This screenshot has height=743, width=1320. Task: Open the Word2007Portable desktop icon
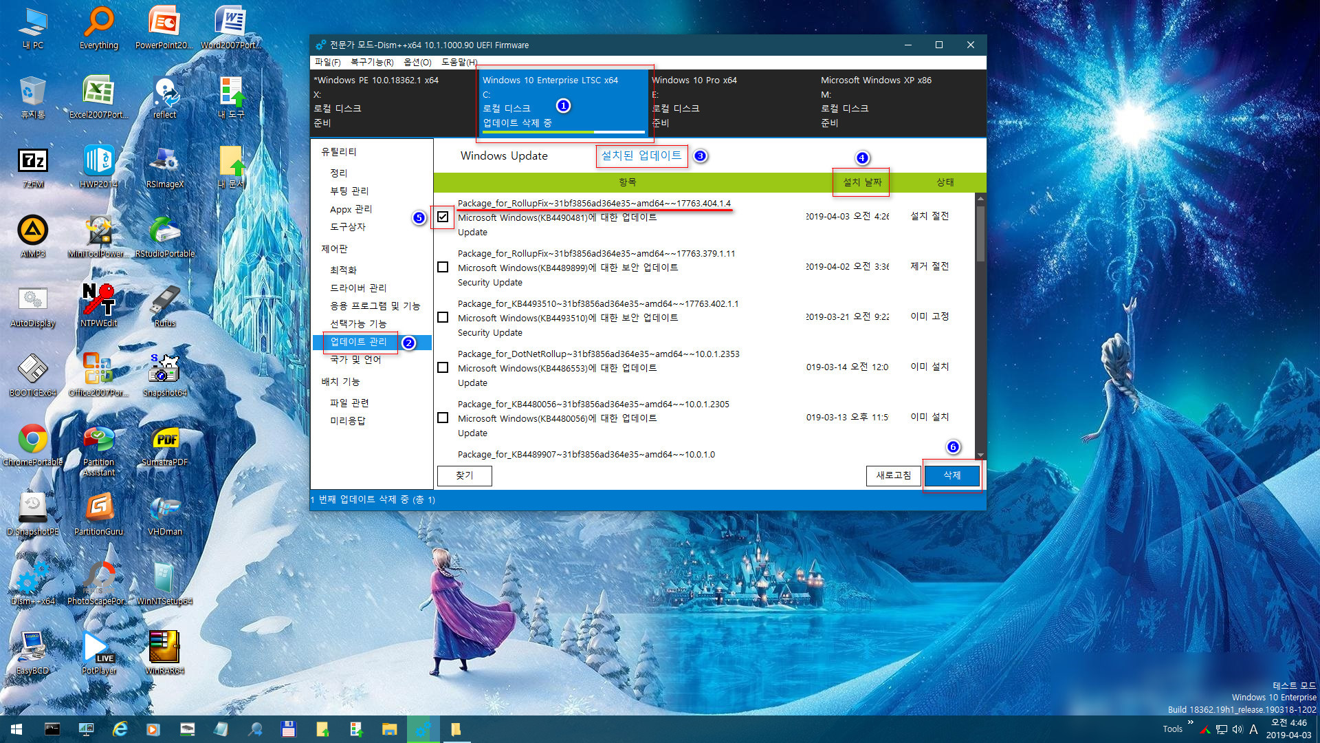[231, 28]
